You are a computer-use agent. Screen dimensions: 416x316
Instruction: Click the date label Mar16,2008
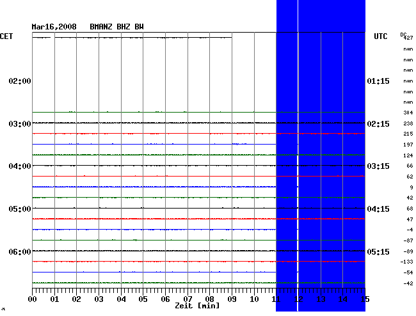(x=54, y=27)
